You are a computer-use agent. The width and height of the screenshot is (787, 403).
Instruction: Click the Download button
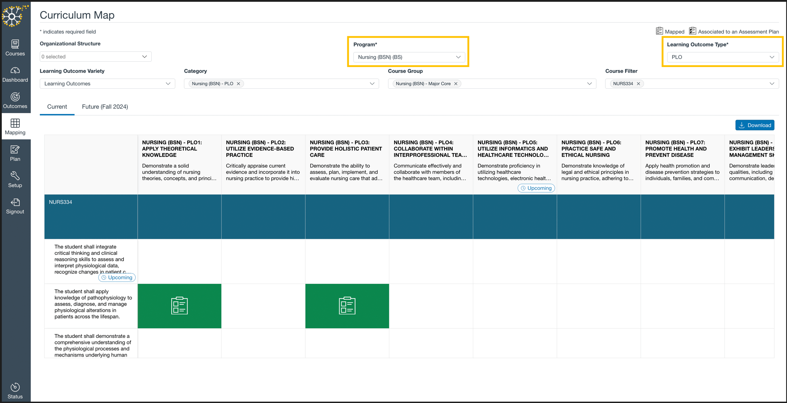coord(755,125)
